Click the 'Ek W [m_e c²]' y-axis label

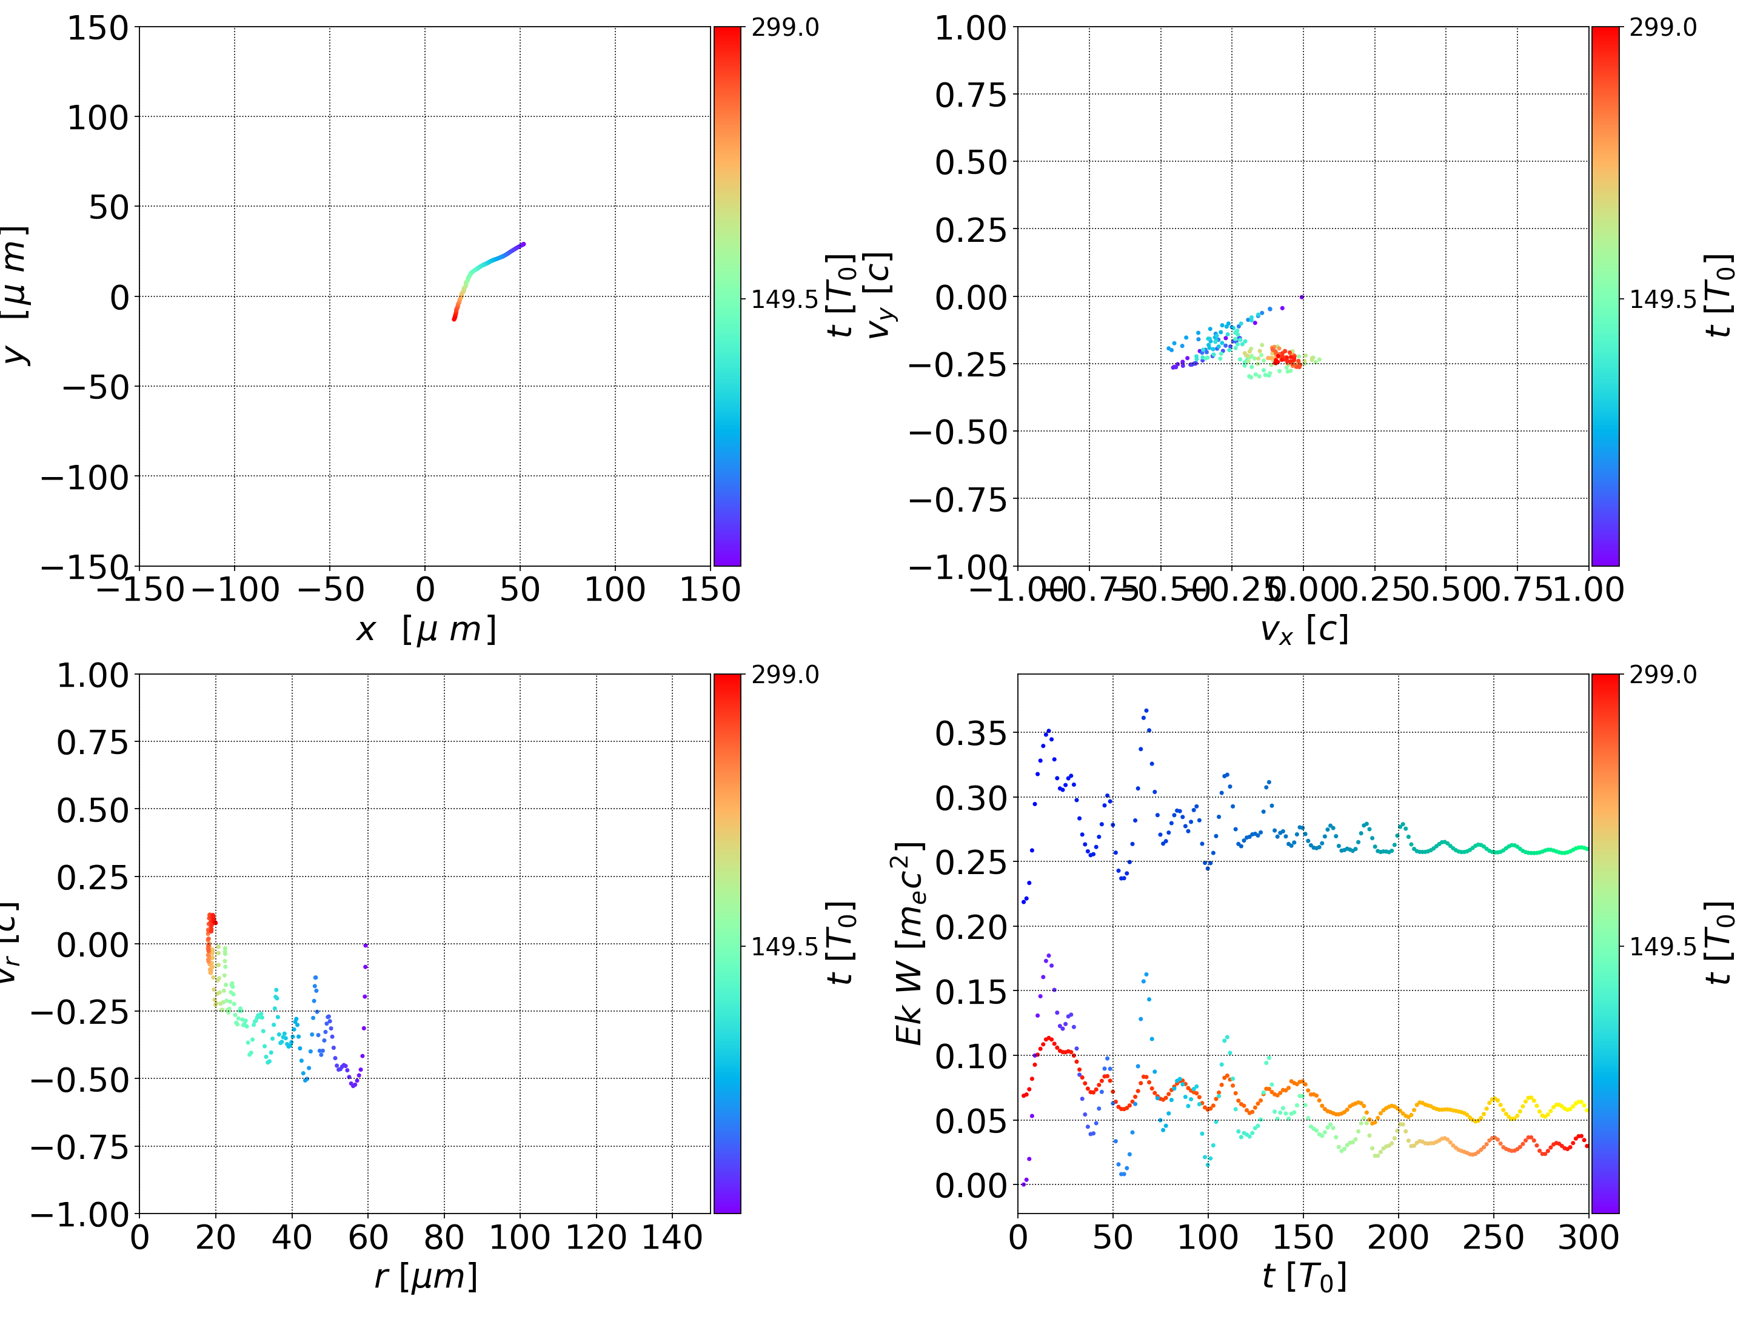tap(909, 943)
